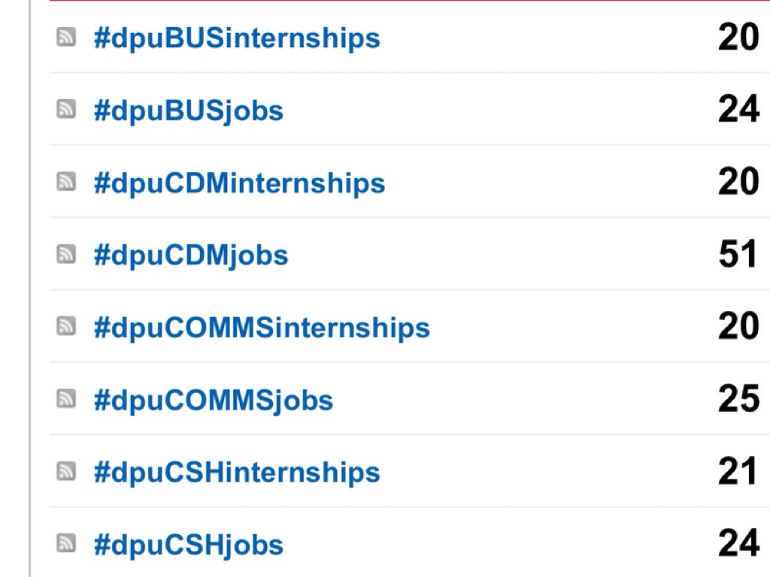This screenshot has height=577, width=770.
Task: Open the #dpuBUSinternships hashtag link
Action: (236, 38)
